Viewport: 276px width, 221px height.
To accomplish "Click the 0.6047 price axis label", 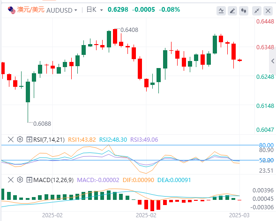I will [x=265, y=130].
